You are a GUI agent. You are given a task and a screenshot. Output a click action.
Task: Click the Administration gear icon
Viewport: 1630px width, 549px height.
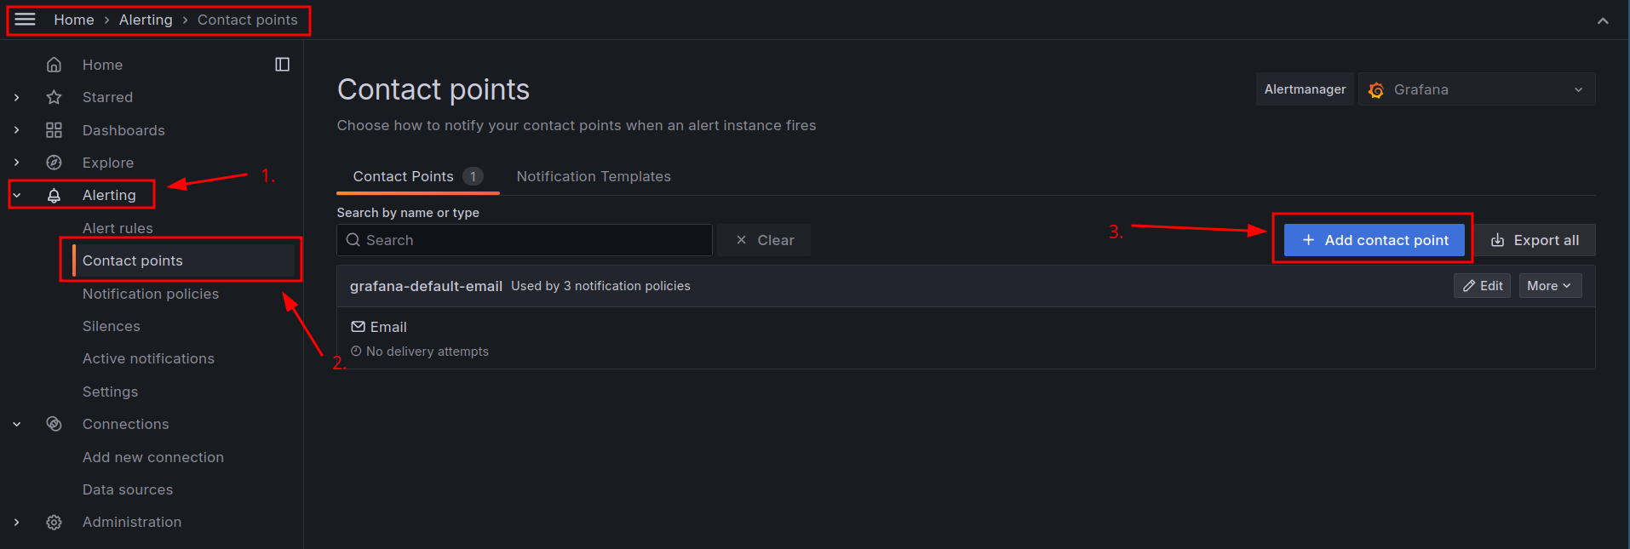pos(54,522)
